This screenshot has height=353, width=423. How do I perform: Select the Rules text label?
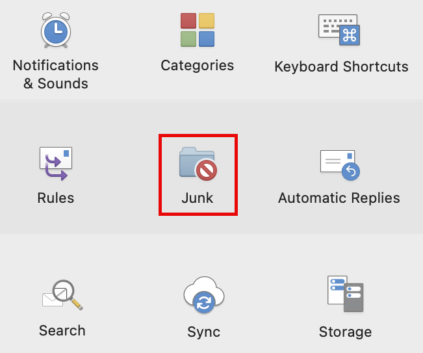coord(56,198)
